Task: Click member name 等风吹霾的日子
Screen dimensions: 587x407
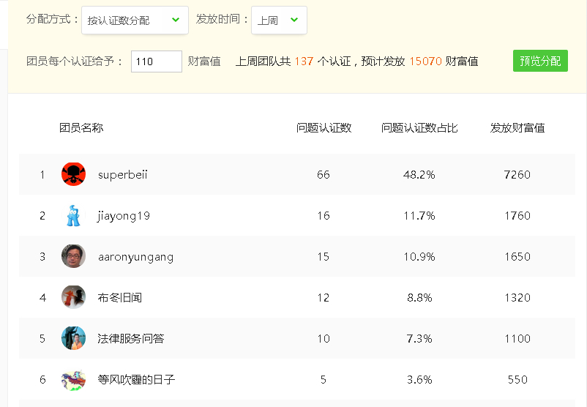Action: (x=136, y=380)
